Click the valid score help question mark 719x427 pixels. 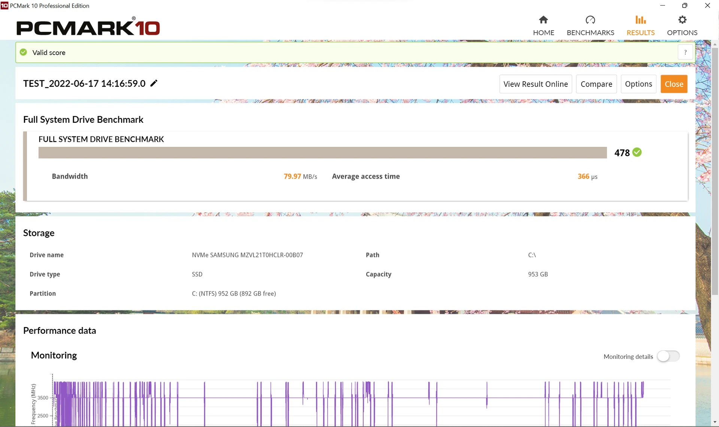point(685,52)
